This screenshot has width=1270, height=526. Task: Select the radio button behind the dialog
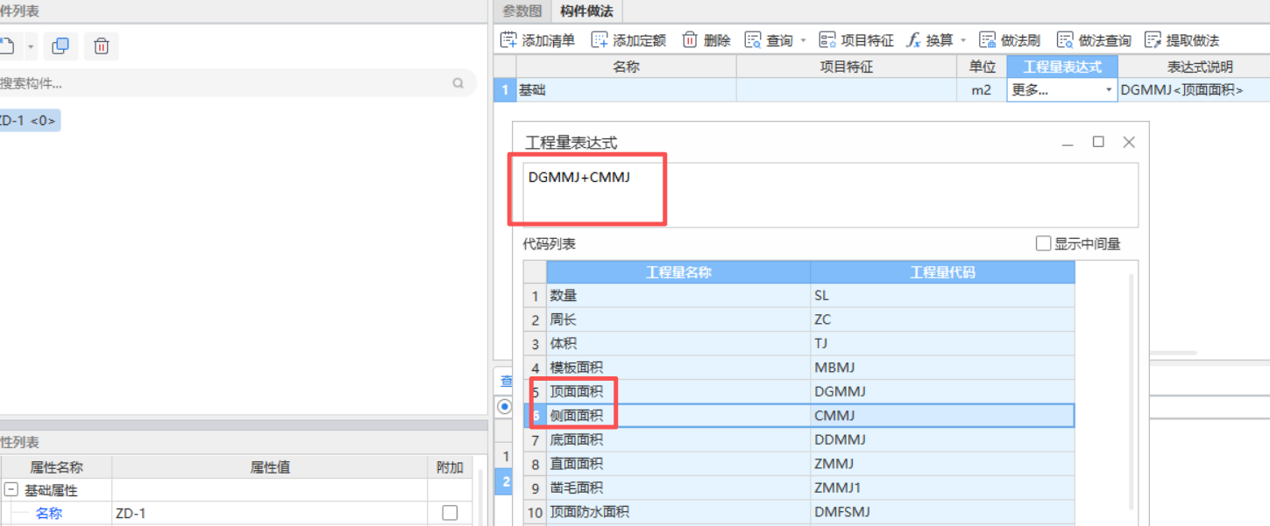(504, 406)
